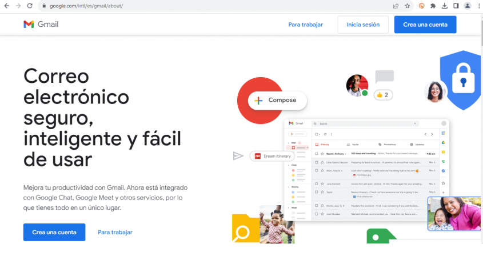Viewport: 483px width, 264px height.
Task: Click the header Crea una cuenta button
Action: (425, 25)
